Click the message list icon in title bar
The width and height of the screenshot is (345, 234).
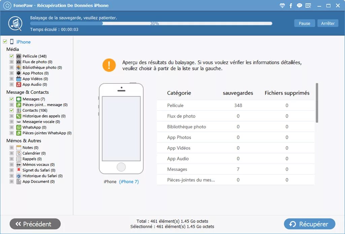point(308,5)
